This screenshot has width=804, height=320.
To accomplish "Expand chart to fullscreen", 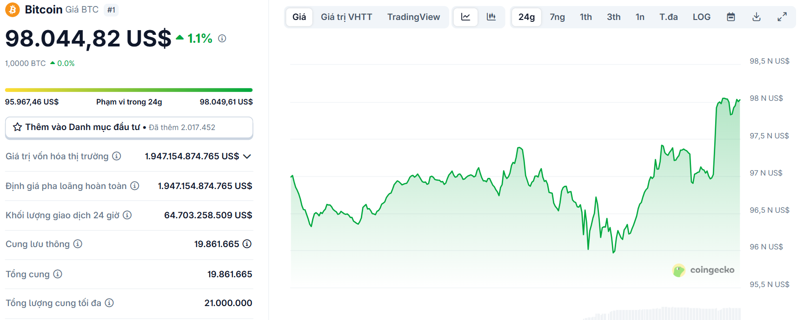I will 782,17.
